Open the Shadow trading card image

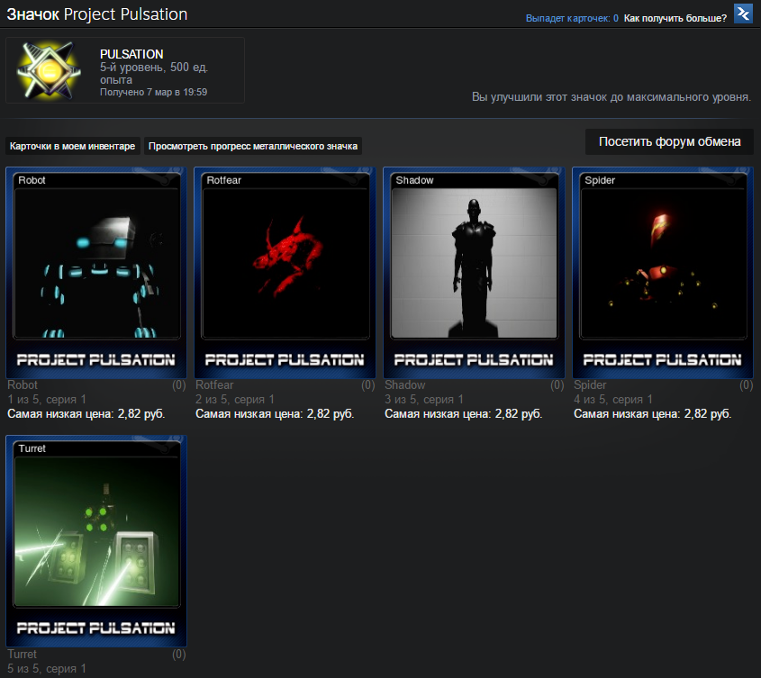474,273
